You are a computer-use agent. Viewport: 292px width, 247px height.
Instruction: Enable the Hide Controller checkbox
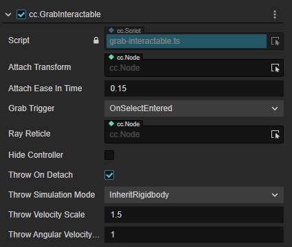click(109, 155)
